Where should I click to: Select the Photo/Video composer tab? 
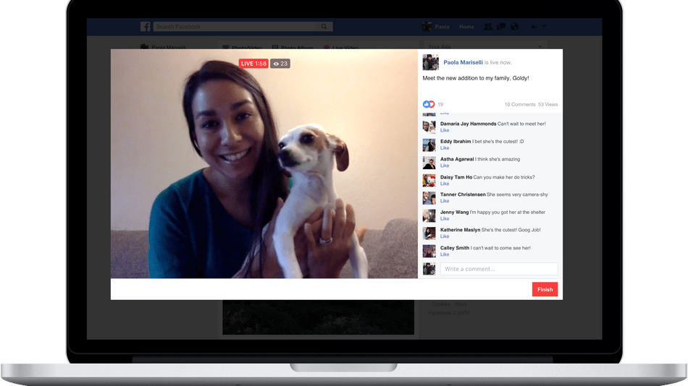243,47
